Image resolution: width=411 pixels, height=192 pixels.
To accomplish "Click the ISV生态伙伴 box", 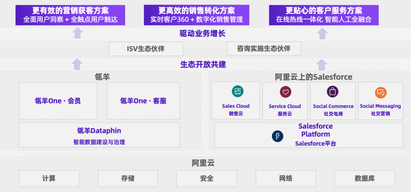I will click(x=146, y=49).
